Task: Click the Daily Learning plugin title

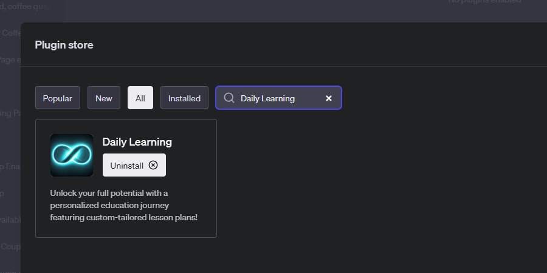Action: (137, 142)
